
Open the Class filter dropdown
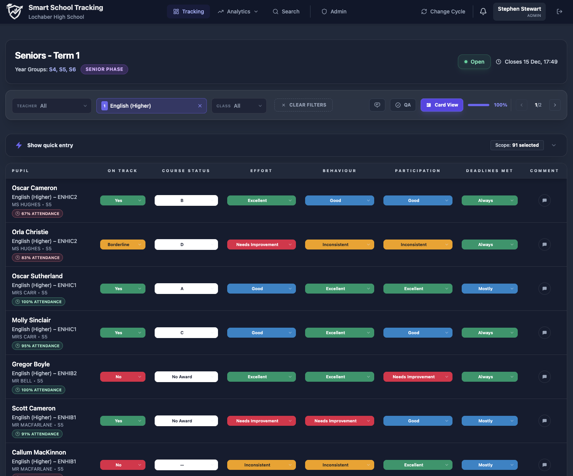point(239,106)
